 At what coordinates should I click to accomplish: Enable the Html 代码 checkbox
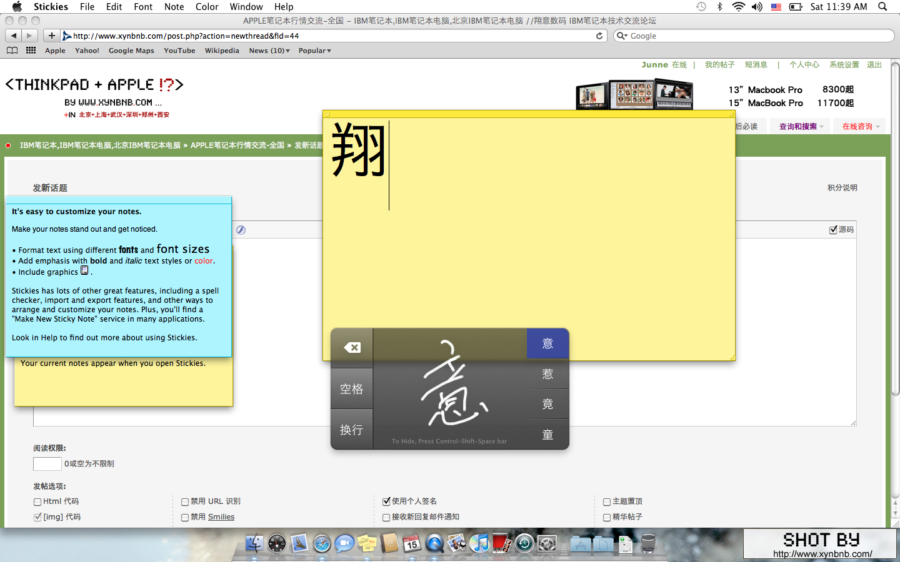37,501
